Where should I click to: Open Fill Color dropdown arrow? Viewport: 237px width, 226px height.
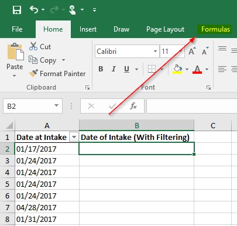(187, 69)
